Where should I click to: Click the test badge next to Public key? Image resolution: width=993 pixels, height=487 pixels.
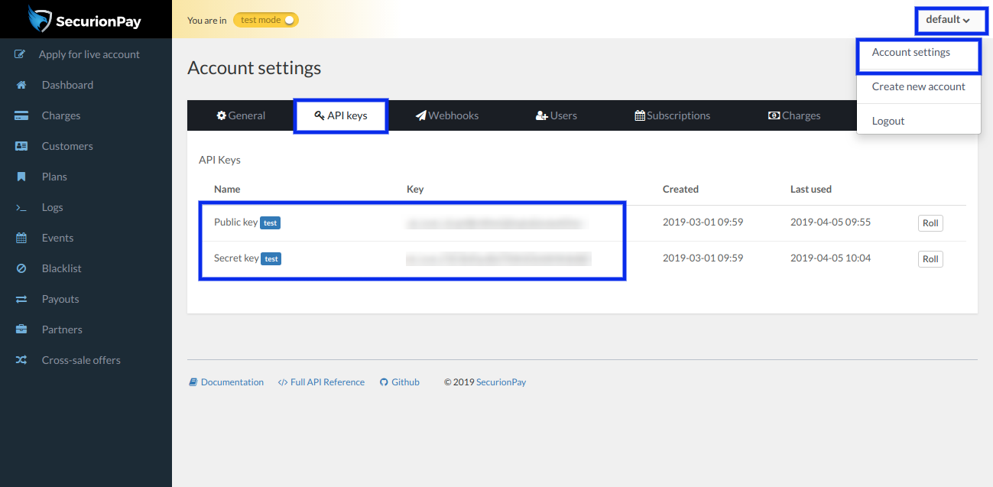pos(271,223)
